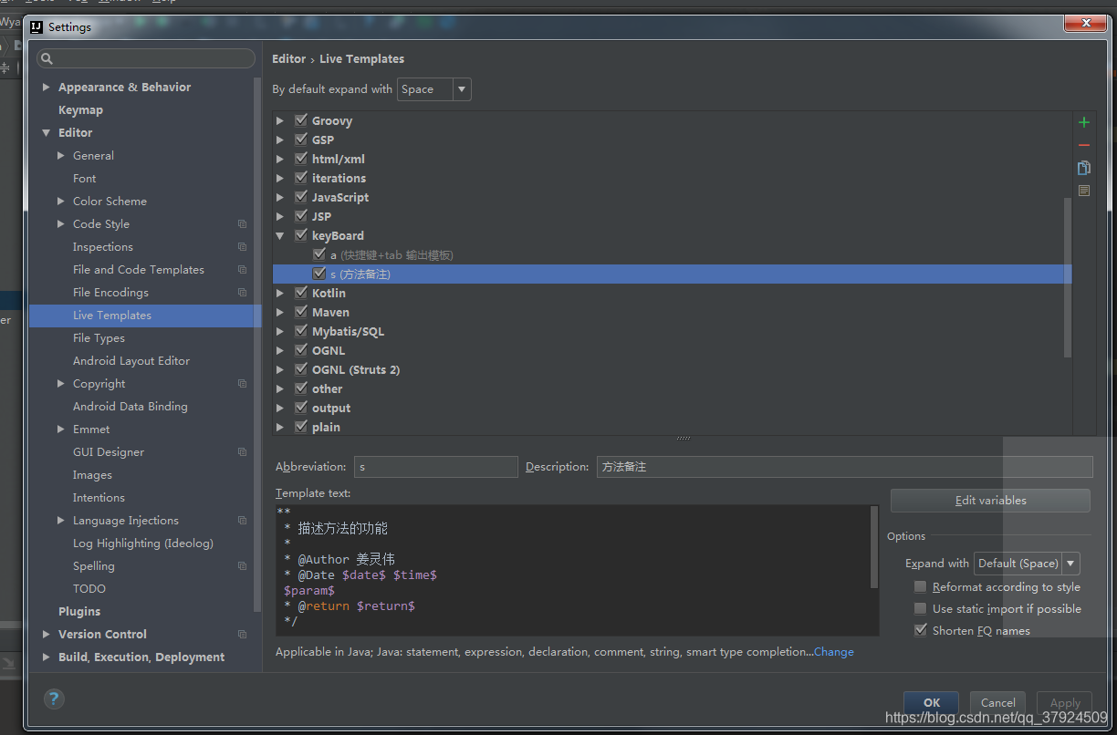Click project-level icon beside Language Injections
This screenshot has height=735, width=1117.
pos(242,521)
